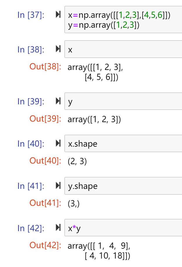Image resolution: width=182 pixels, height=267 pixels.
Task: Run cell In [38] using the play icon
Action: point(58,49)
